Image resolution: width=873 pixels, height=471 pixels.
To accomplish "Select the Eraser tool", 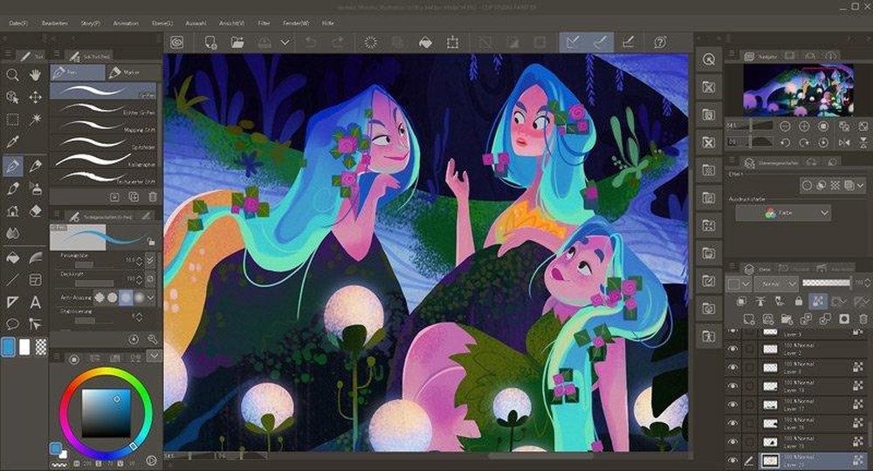I will (36, 211).
